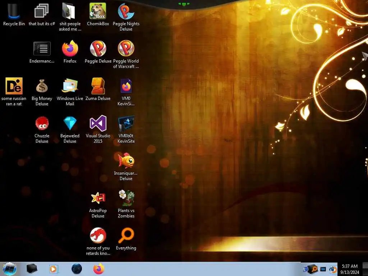Viewport: 368px width, 276px height.
Task: Click the tray icon next to clock
Action: [x=333, y=270]
